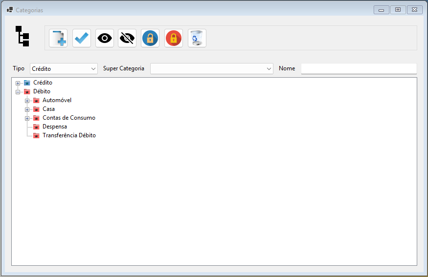Expand the Crédito tree node
The width and height of the screenshot is (428, 277).
[18, 83]
